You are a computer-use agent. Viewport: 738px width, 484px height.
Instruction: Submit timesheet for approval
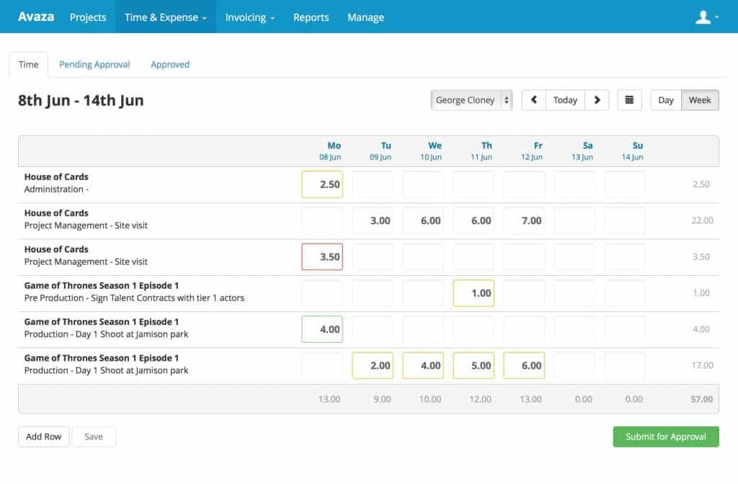(x=665, y=436)
